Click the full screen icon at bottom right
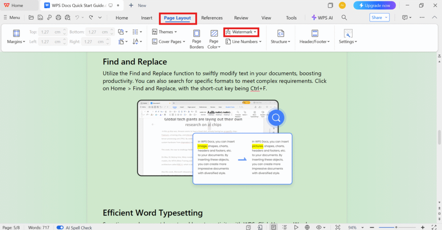 click(x=434, y=227)
